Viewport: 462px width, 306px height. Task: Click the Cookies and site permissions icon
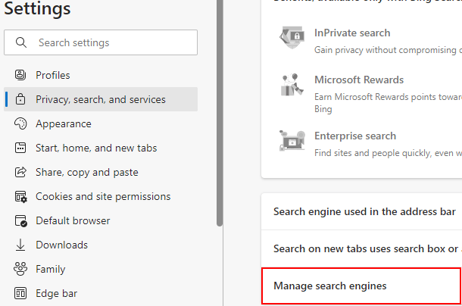point(21,196)
